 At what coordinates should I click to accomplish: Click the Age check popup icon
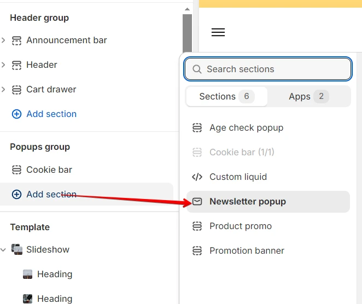197,127
